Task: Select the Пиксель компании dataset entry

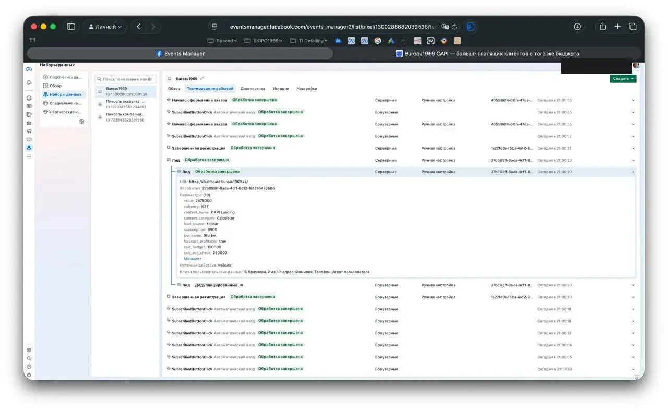Action: click(x=125, y=117)
